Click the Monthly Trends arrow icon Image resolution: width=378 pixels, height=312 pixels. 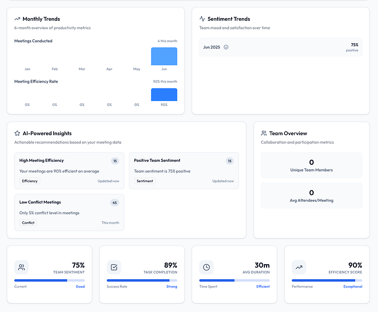point(17,19)
